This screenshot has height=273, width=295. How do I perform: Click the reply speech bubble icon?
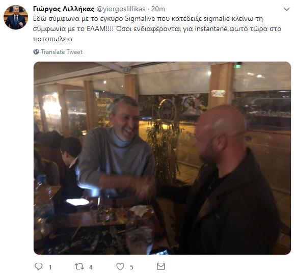39,266
